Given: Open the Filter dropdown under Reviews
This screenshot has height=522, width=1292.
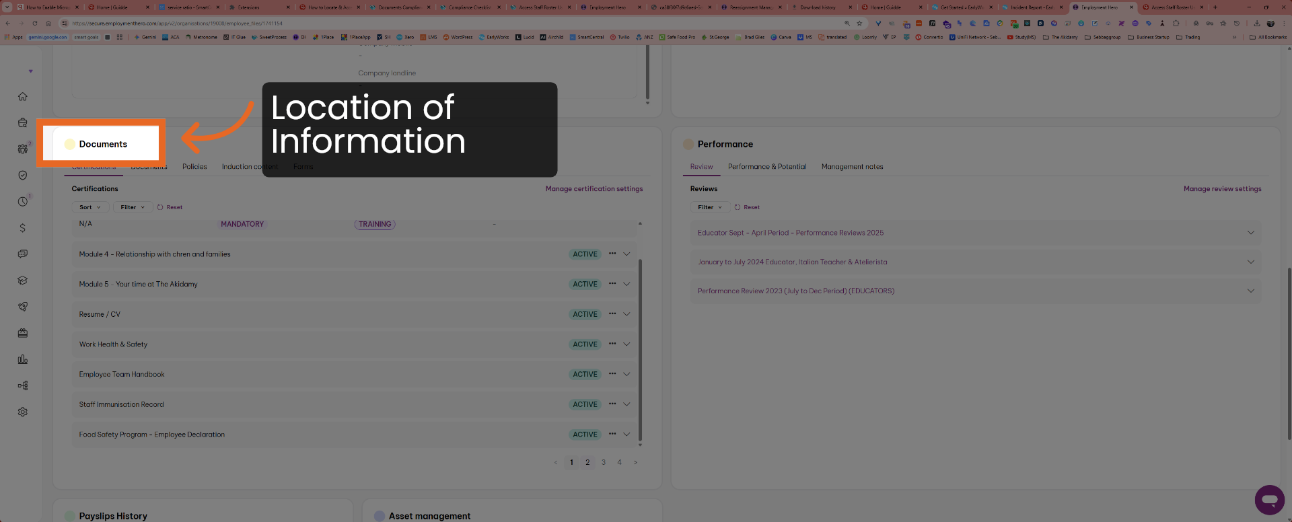Looking at the screenshot, I should tap(709, 207).
